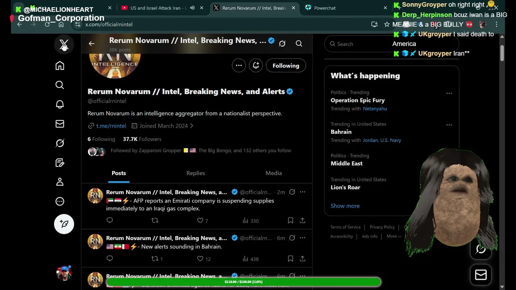516x290 pixels.
Task: Search posts with header magnifier icon
Action: [x=299, y=43]
